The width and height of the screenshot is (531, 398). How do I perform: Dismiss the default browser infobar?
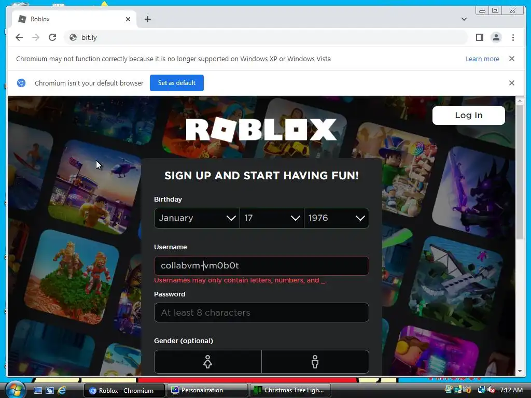coord(512,83)
